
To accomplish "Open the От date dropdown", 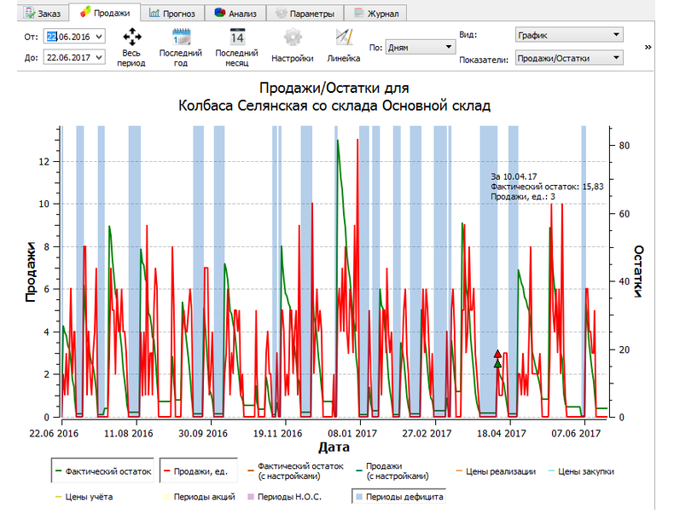I will point(99,36).
